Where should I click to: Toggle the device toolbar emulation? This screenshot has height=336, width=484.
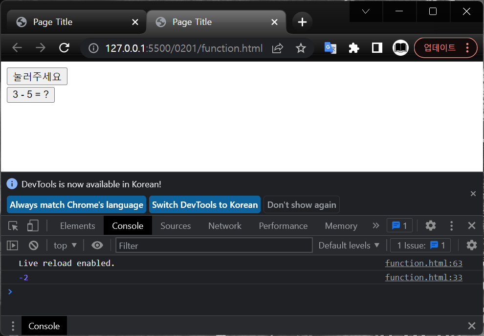click(33, 226)
